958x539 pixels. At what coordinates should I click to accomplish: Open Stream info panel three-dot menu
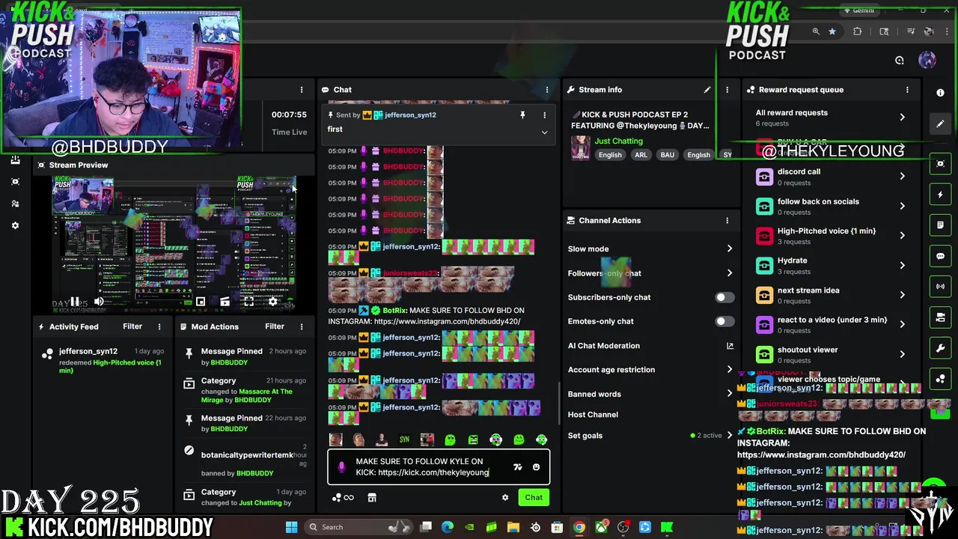point(727,90)
